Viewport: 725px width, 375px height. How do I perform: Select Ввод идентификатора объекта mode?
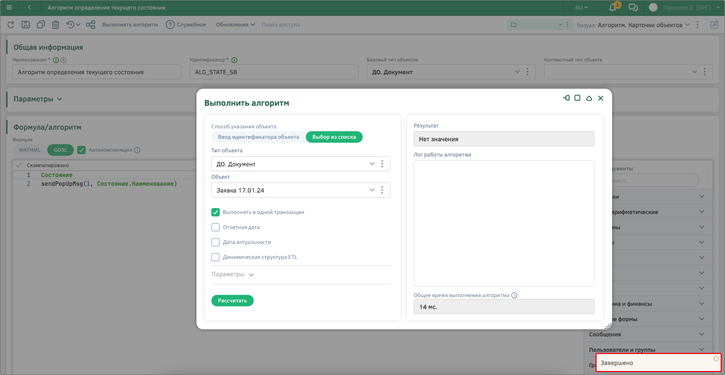[x=258, y=137]
